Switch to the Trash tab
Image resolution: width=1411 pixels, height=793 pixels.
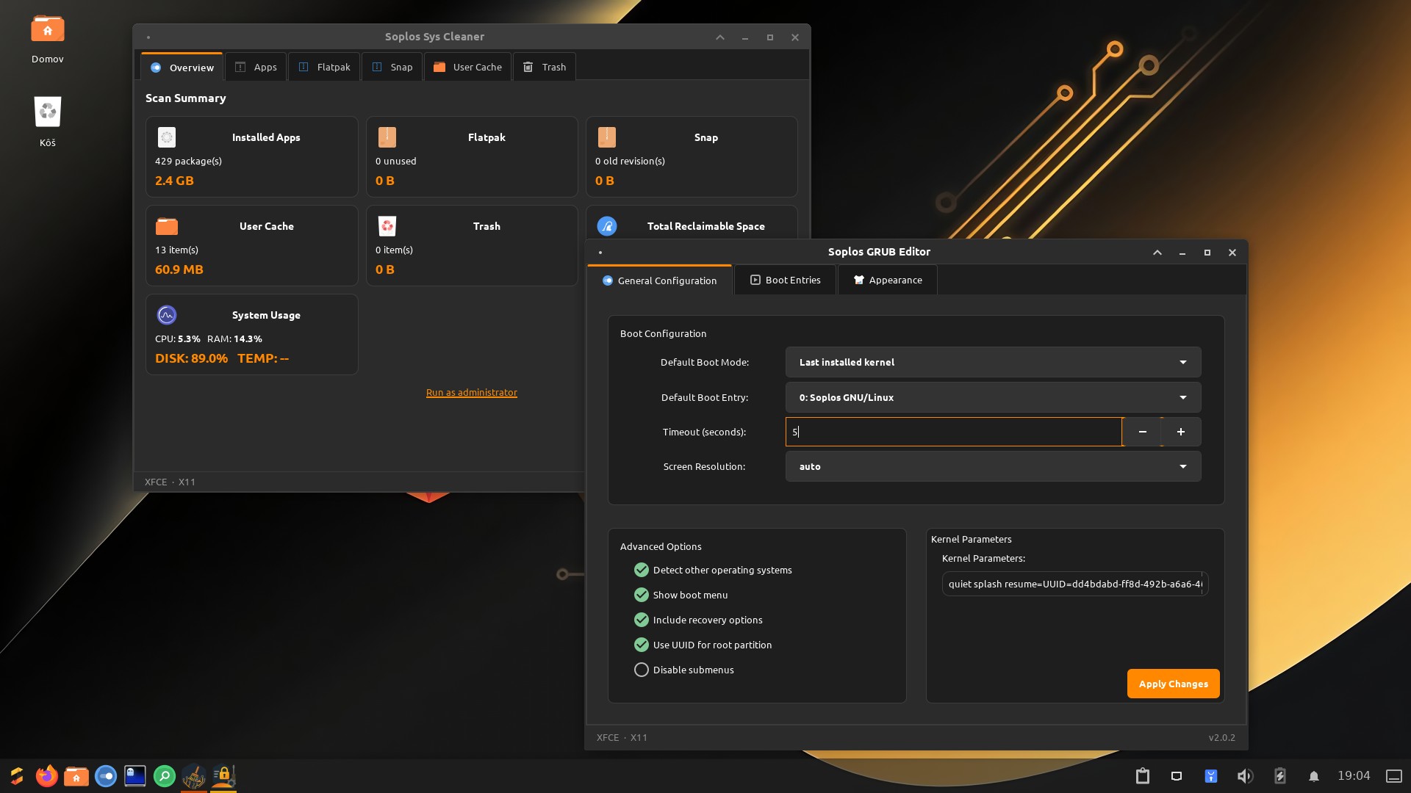[545, 67]
